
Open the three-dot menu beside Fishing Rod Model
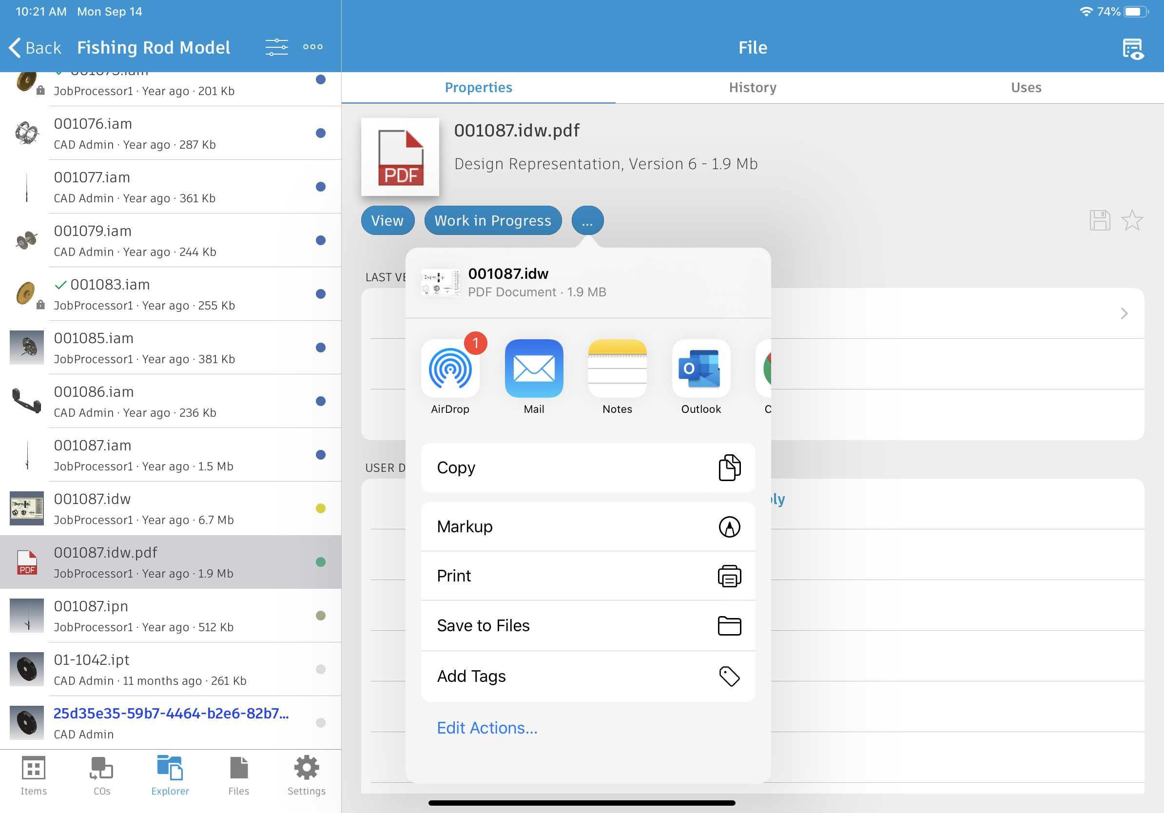click(x=312, y=47)
